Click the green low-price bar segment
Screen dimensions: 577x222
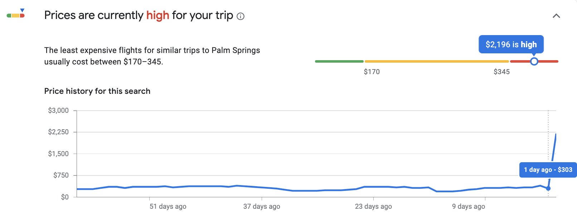[x=339, y=62]
